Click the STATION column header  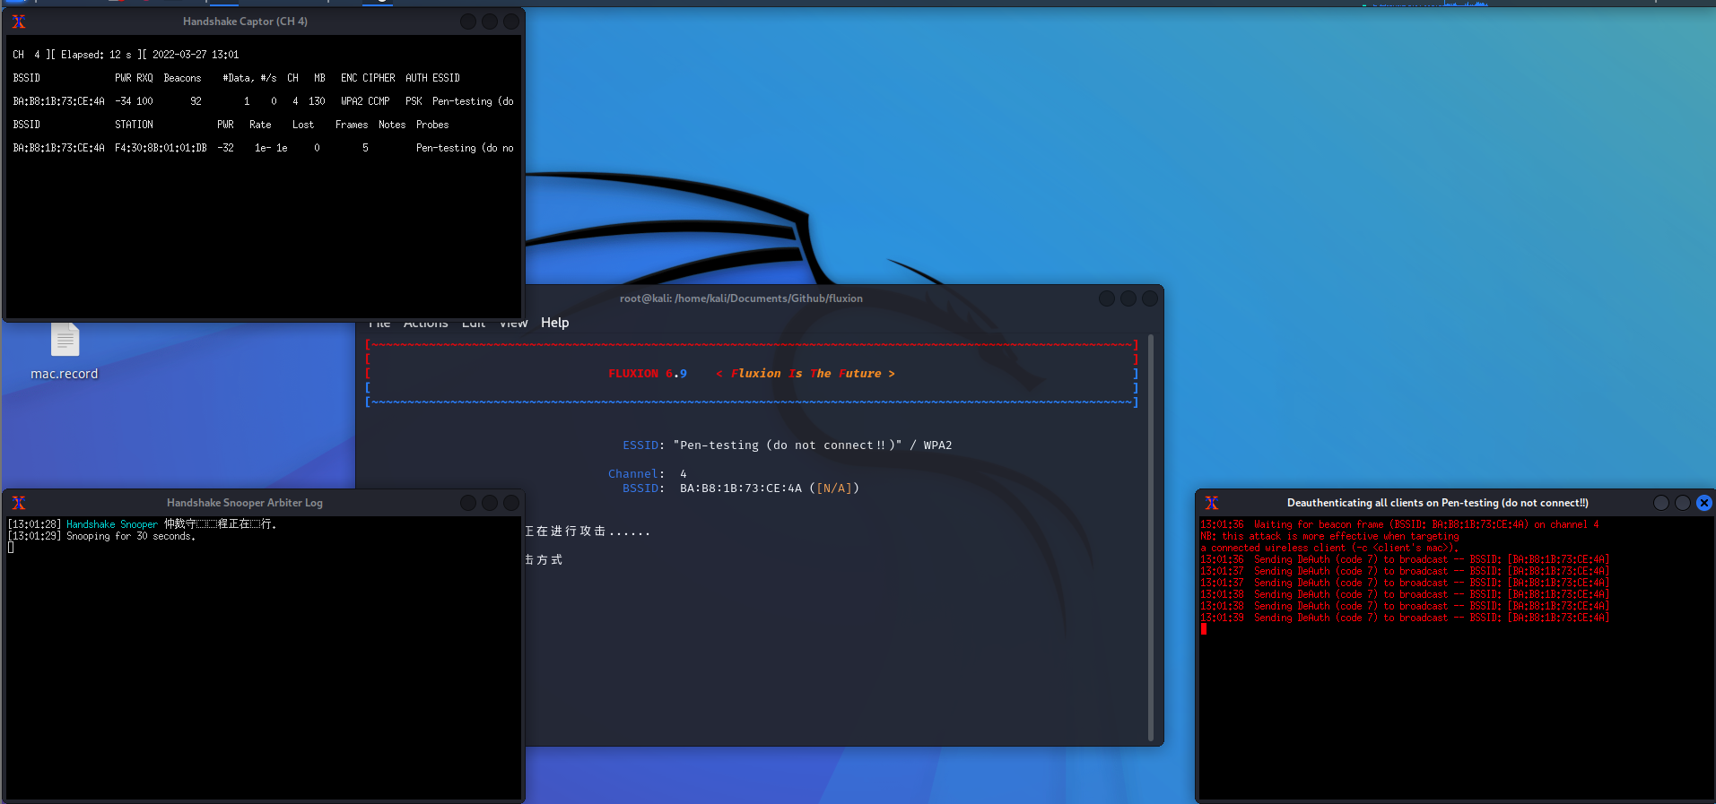[x=134, y=125]
